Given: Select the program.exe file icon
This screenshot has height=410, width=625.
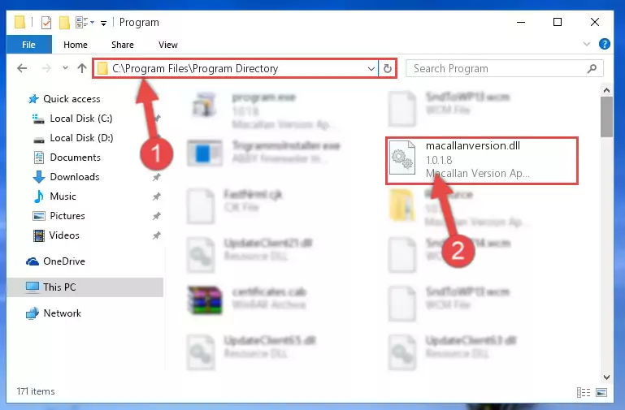Looking at the screenshot, I should click(x=204, y=104).
